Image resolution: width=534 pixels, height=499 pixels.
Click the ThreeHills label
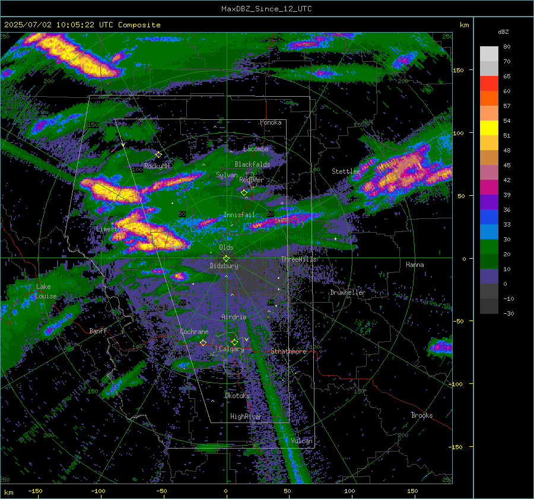(x=298, y=259)
